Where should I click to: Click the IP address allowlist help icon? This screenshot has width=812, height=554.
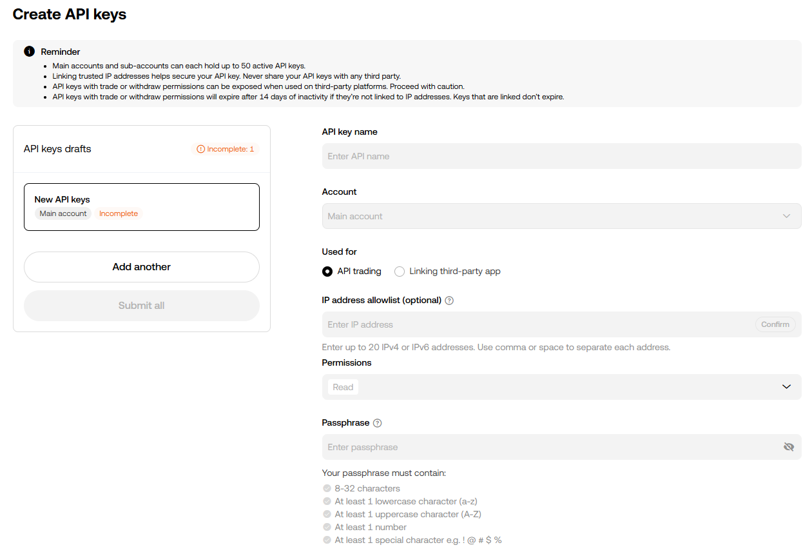click(x=449, y=301)
